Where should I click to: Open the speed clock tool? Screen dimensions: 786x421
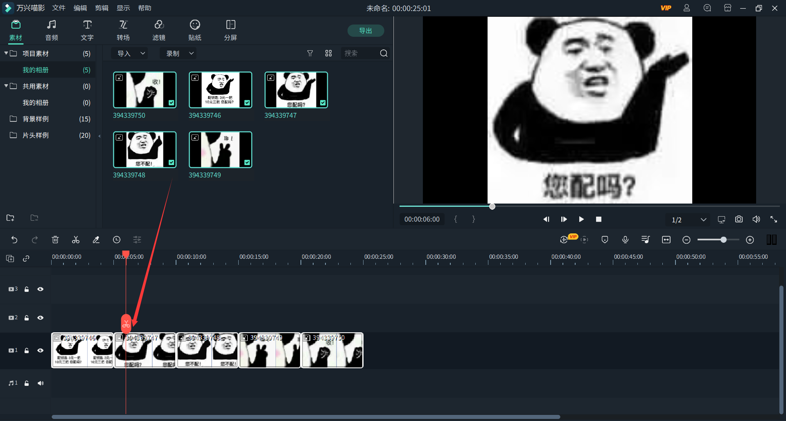117,240
